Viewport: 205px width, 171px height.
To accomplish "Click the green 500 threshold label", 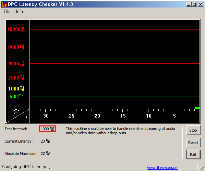I will tap(16, 97).
